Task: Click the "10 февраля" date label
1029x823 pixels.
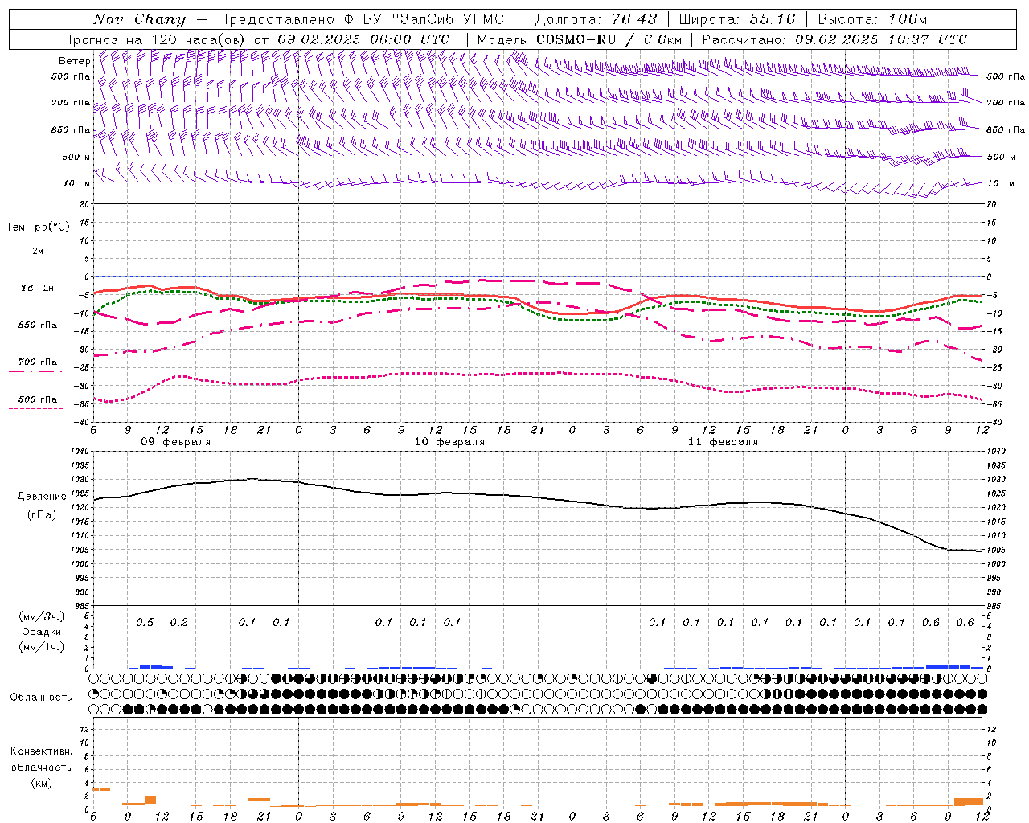Action: click(449, 442)
